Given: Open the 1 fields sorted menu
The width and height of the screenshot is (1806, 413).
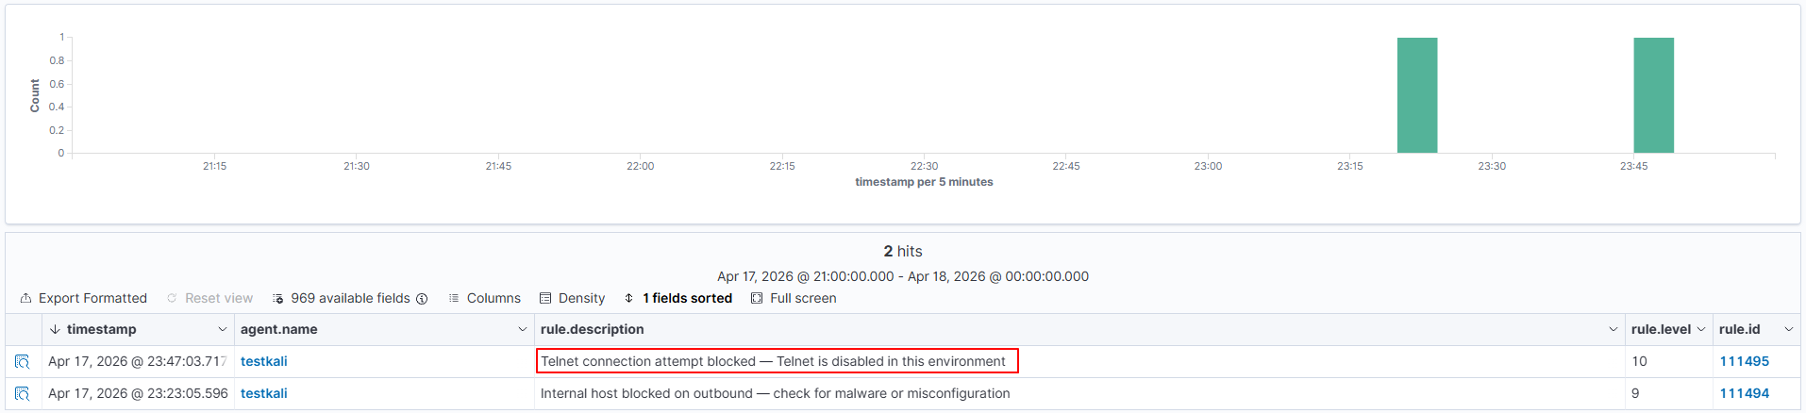Looking at the screenshot, I should (x=677, y=299).
